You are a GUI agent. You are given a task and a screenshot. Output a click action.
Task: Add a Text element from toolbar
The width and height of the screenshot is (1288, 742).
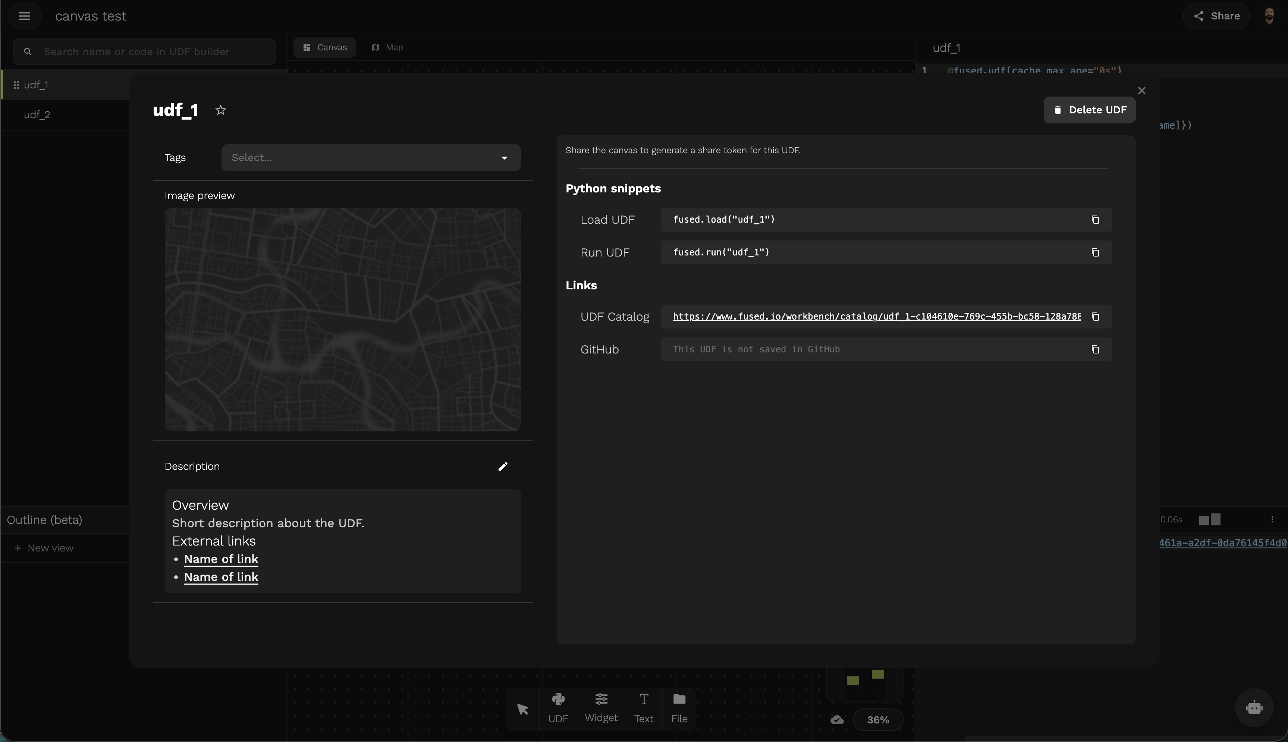pyautogui.click(x=644, y=709)
